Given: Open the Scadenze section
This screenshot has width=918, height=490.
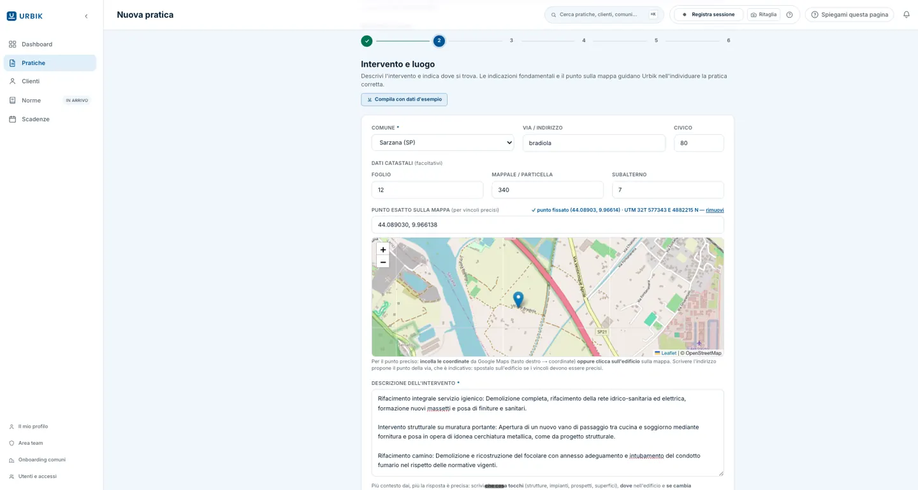Looking at the screenshot, I should (x=50, y=119).
